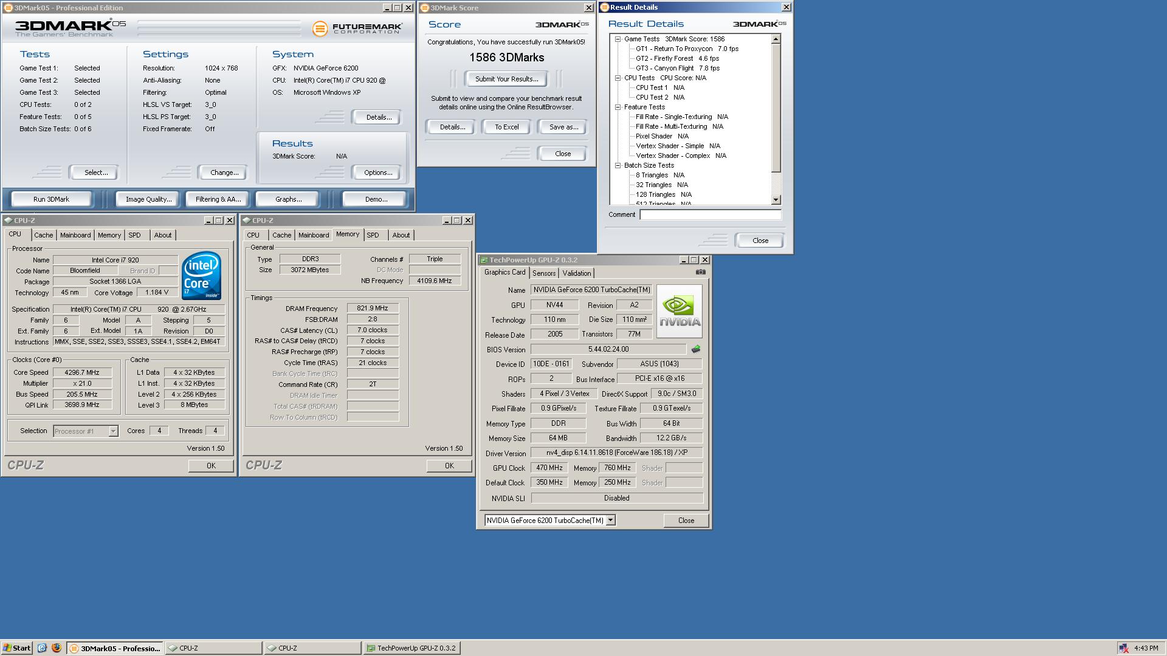Image resolution: width=1167 pixels, height=656 pixels.
Task: Click the Comment input field
Action: [710, 214]
